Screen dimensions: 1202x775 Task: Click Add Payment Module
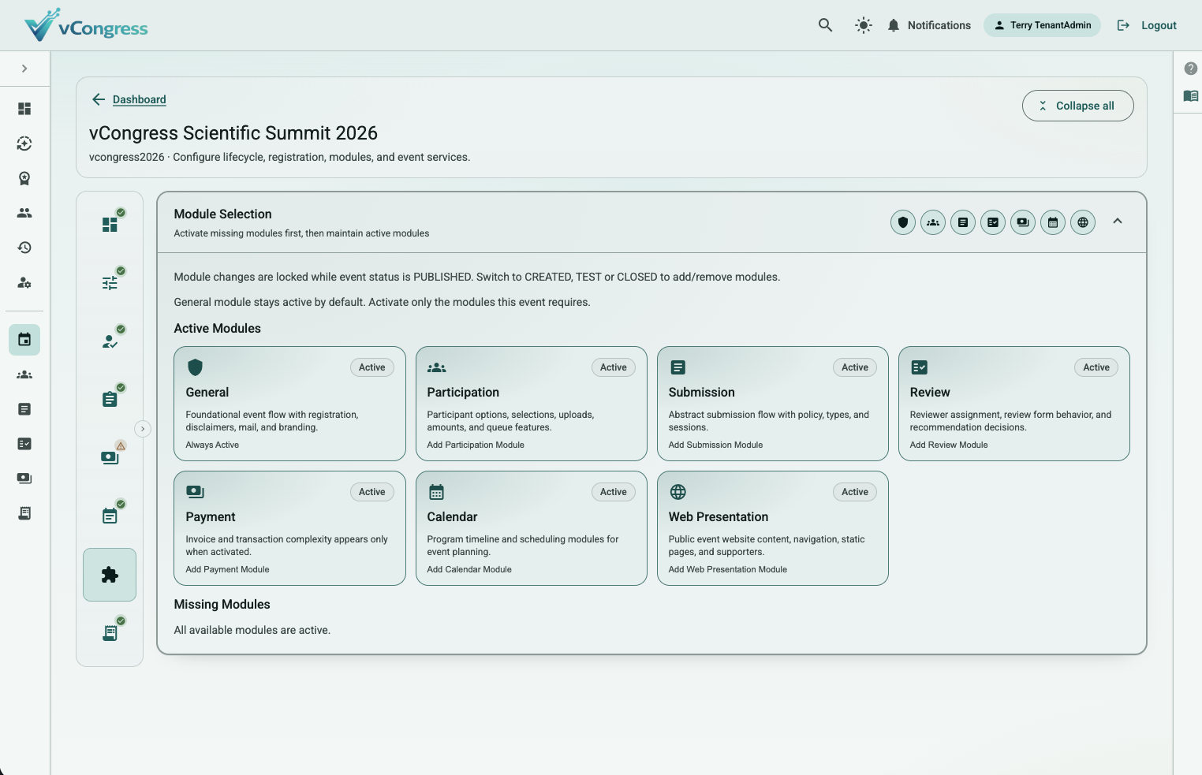click(227, 569)
